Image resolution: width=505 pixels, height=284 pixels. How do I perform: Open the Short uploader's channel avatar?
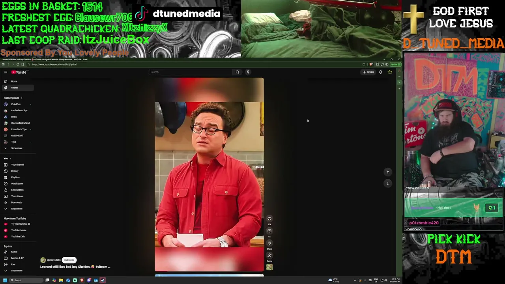(43, 260)
